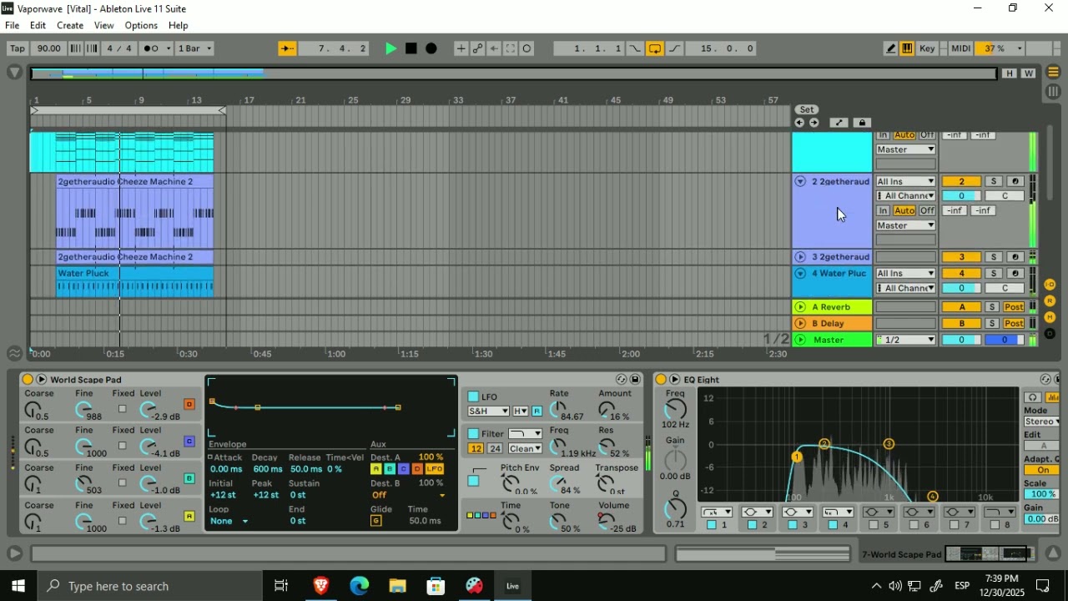Open the Options menu
Screen dimensions: 1068x601
(141, 25)
